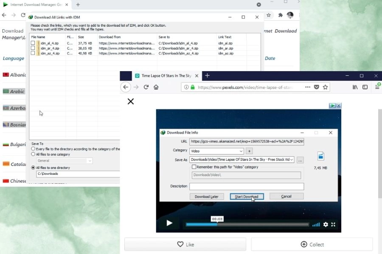Click the Arabic language link
The height and width of the screenshot is (254, 382).
coord(17,91)
